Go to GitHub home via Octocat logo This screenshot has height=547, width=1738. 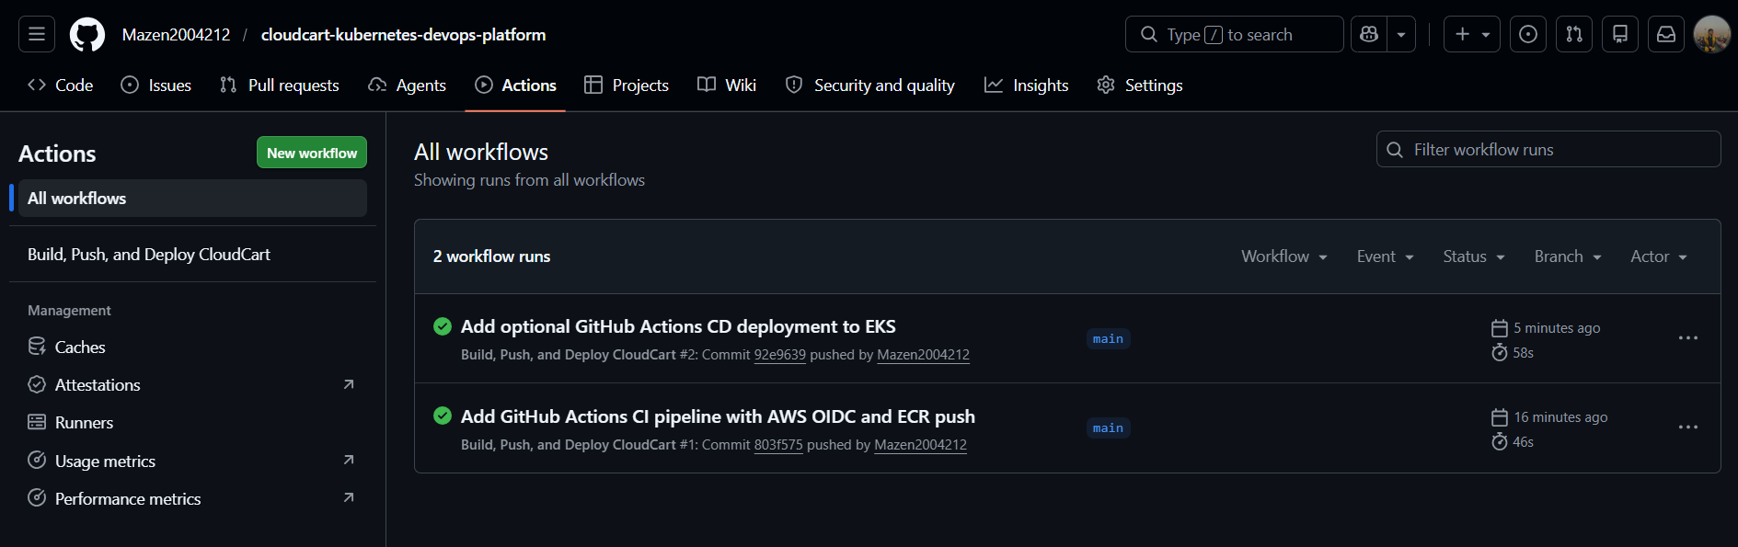click(x=87, y=35)
